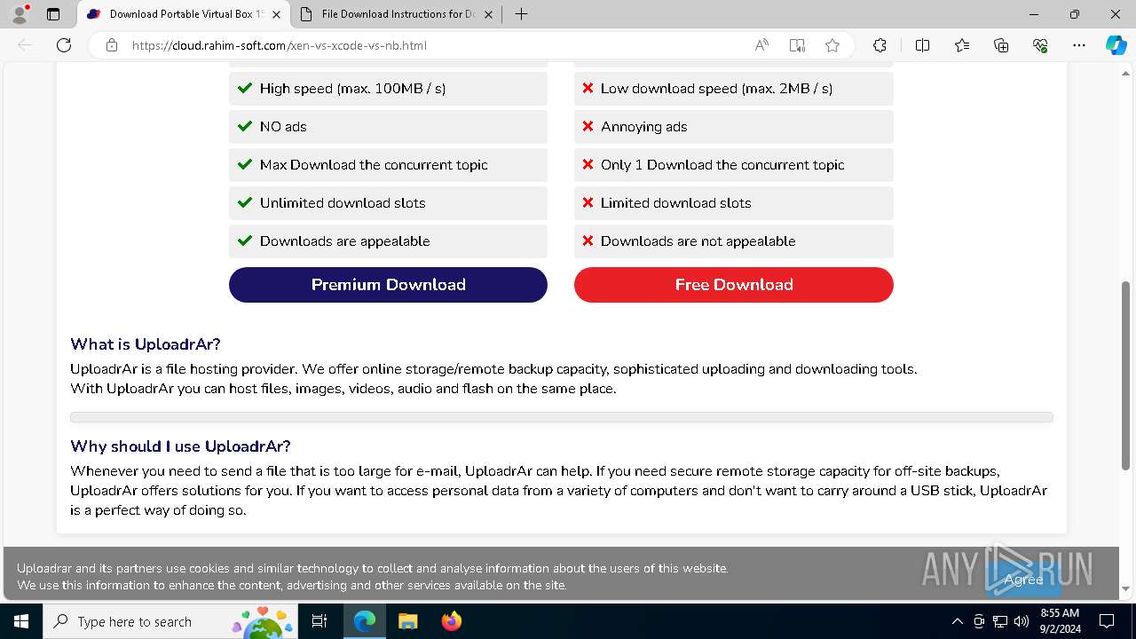Close the Download Portable Virtual Box tab
Screen dimensions: 1136x639
point(277,14)
